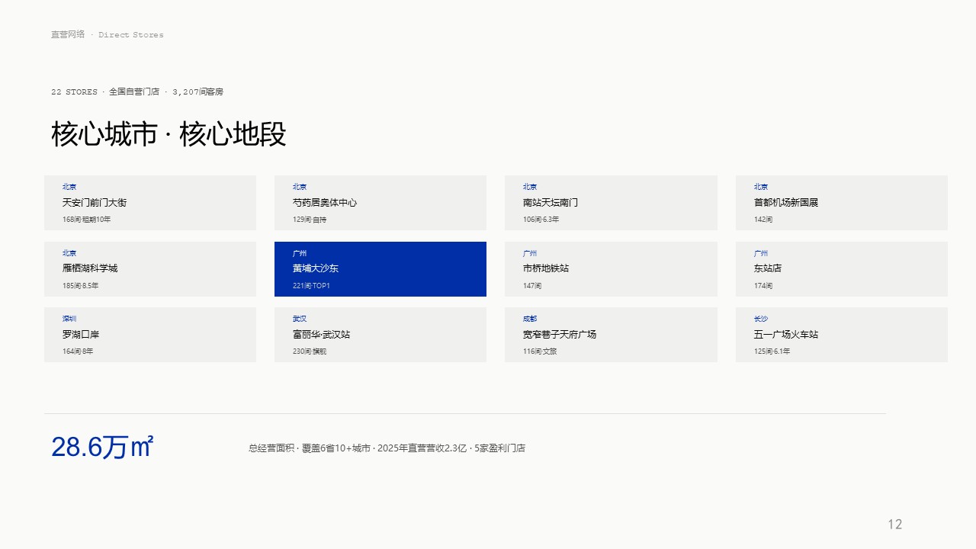Open the 首都机场新国展 store card

point(842,203)
